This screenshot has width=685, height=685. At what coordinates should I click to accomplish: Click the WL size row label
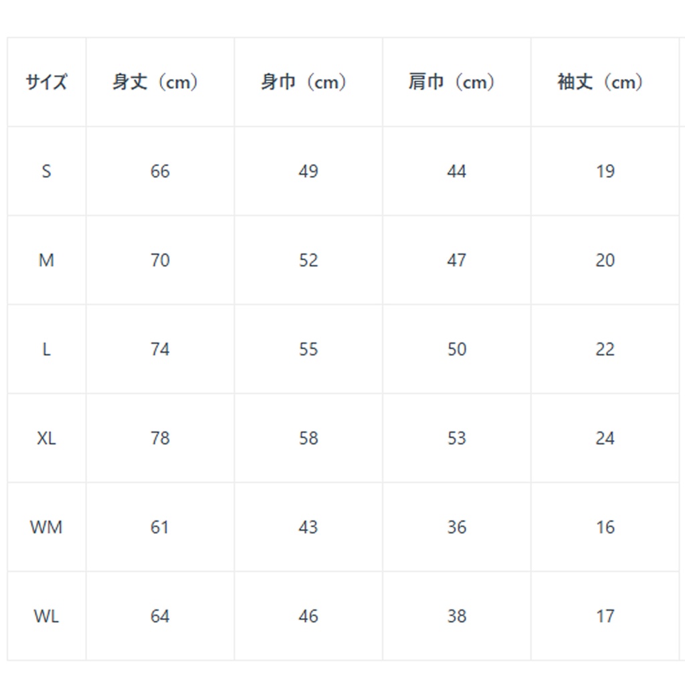click(x=46, y=616)
